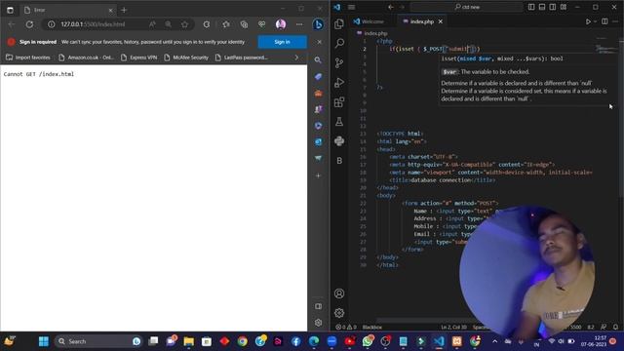Open the Amazon.co.uk bookmark
The height and width of the screenshot is (351, 624).
point(86,58)
